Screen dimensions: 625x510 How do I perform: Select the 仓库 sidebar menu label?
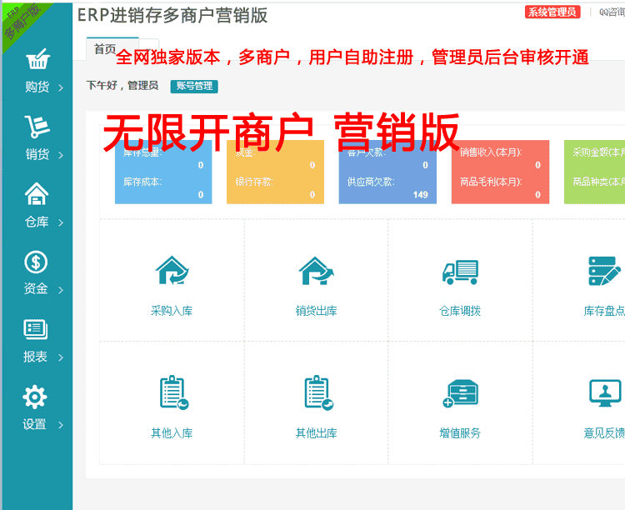coord(37,222)
